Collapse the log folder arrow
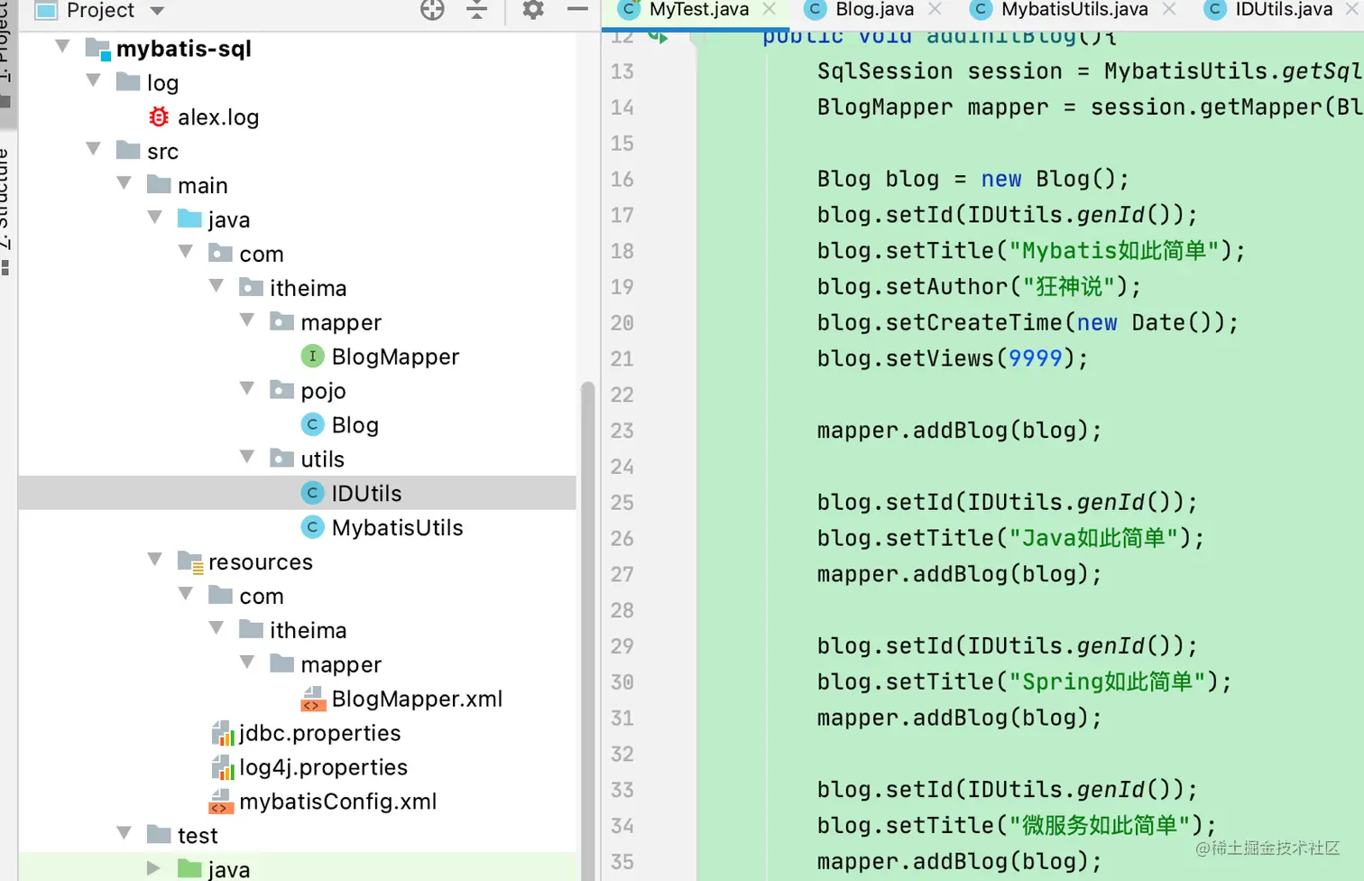This screenshot has width=1364, height=881. (x=93, y=80)
